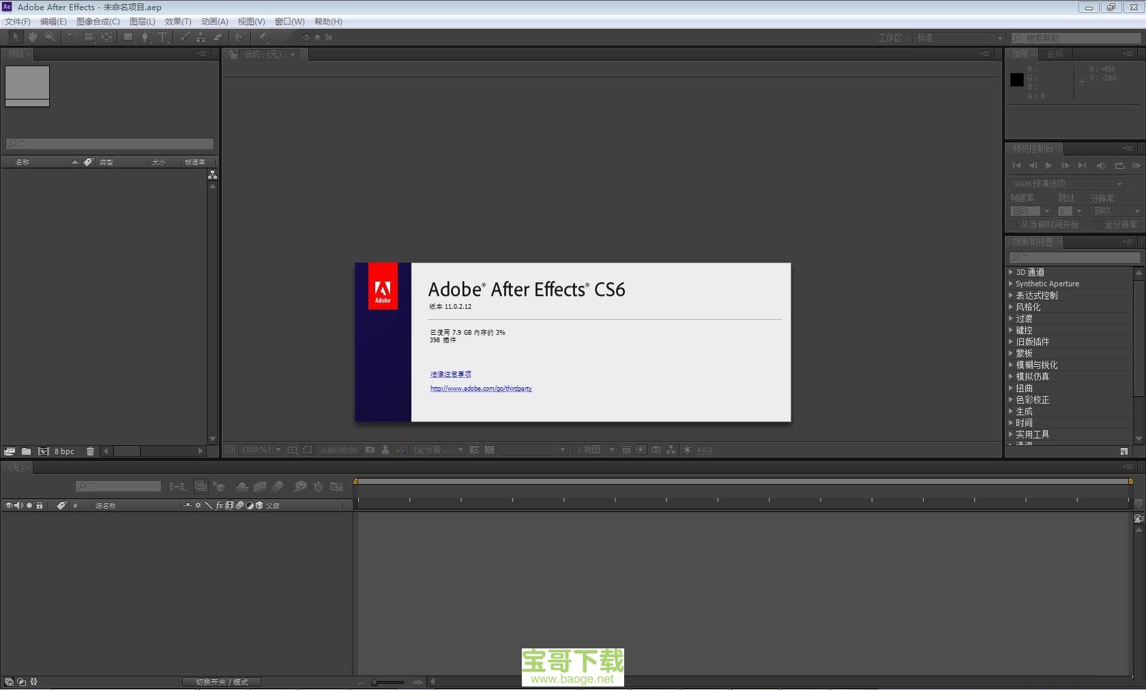The width and height of the screenshot is (1146, 690).
Task: Expand the '3D 通道' effects category
Action: pyautogui.click(x=1011, y=272)
